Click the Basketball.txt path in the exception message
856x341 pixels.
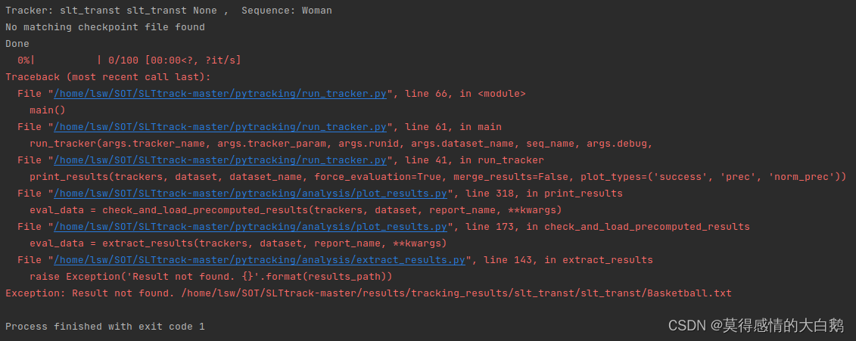456,293
